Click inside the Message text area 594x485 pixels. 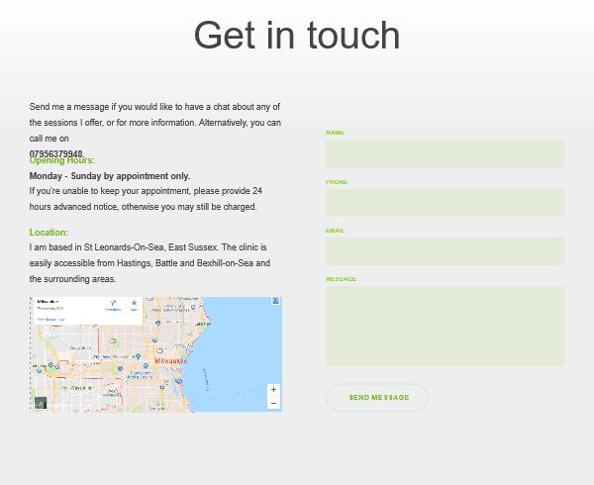coord(445,326)
